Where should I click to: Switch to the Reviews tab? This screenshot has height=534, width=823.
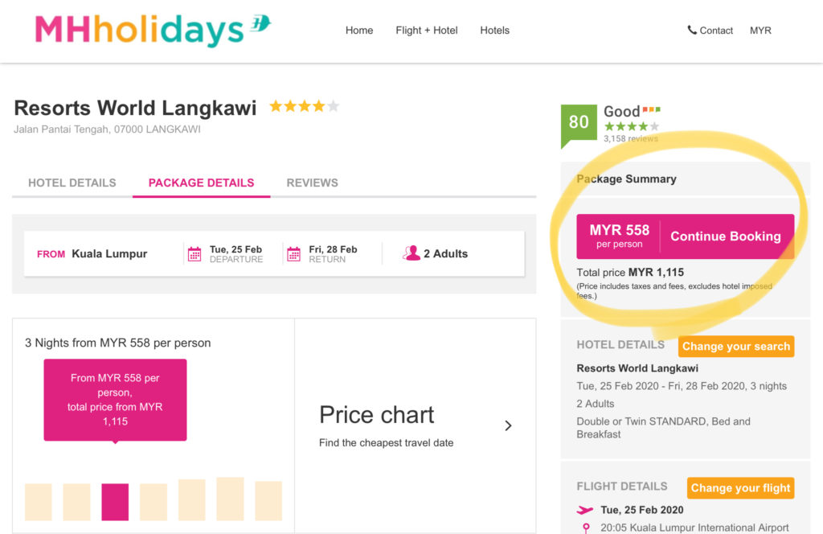313,183
